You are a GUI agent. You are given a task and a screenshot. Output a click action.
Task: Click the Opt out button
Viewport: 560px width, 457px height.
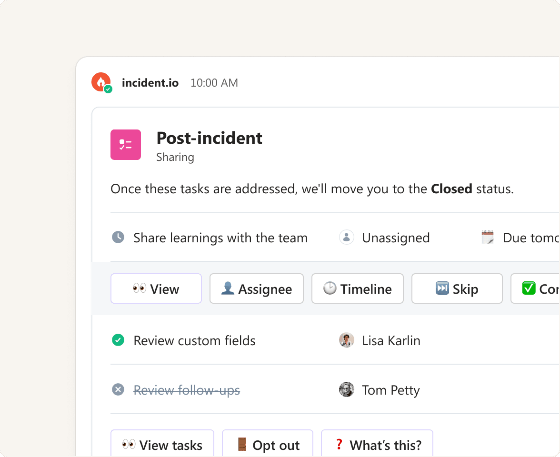267,445
